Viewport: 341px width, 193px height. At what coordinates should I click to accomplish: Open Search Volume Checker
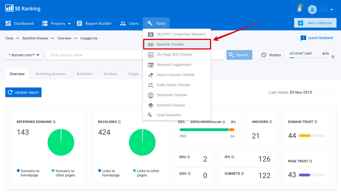177,75
